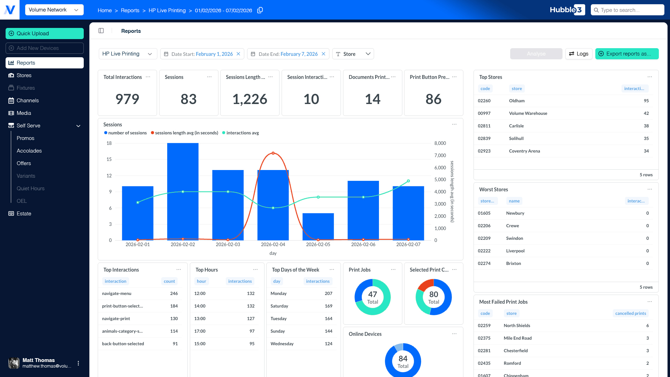Image resolution: width=670 pixels, height=377 pixels.
Task: Click Export reports as button
Action: coord(627,54)
